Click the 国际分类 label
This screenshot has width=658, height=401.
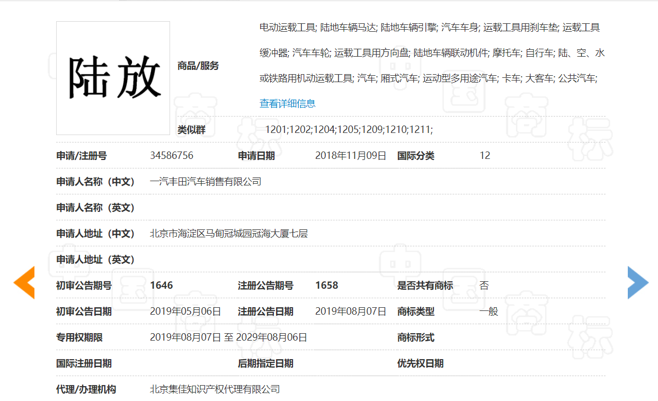(416, 156)
